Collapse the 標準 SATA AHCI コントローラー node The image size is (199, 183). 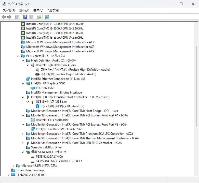pos(23,152)
